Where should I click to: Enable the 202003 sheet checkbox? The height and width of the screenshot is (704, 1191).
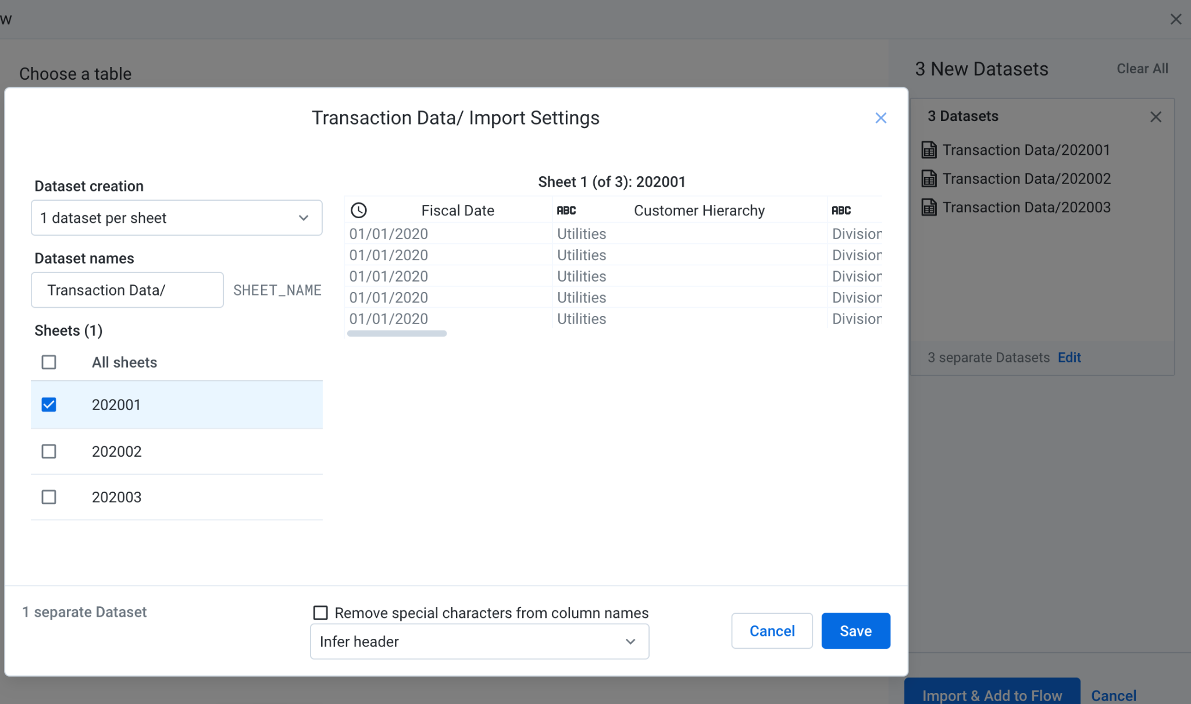tap(49, 497)
